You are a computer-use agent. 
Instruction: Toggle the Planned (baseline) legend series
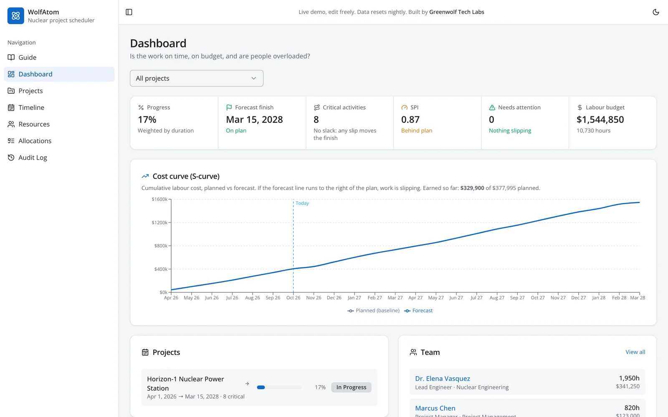tap(373, 311)
